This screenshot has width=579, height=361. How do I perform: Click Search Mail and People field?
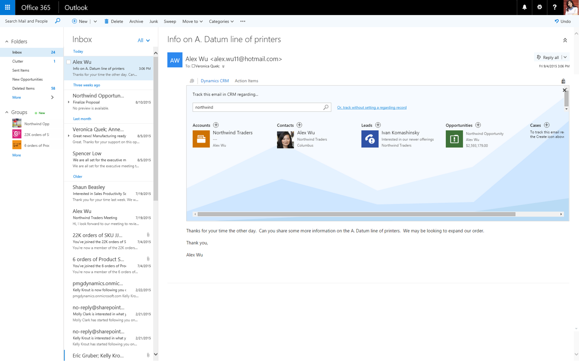[26, 21]
